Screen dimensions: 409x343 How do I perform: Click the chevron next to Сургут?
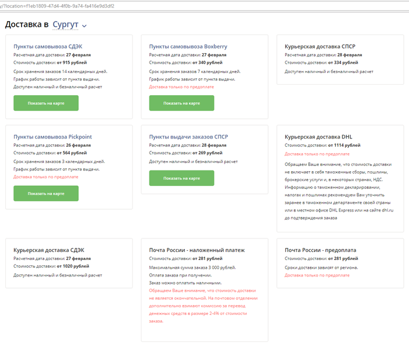click(x=84, y=26)
